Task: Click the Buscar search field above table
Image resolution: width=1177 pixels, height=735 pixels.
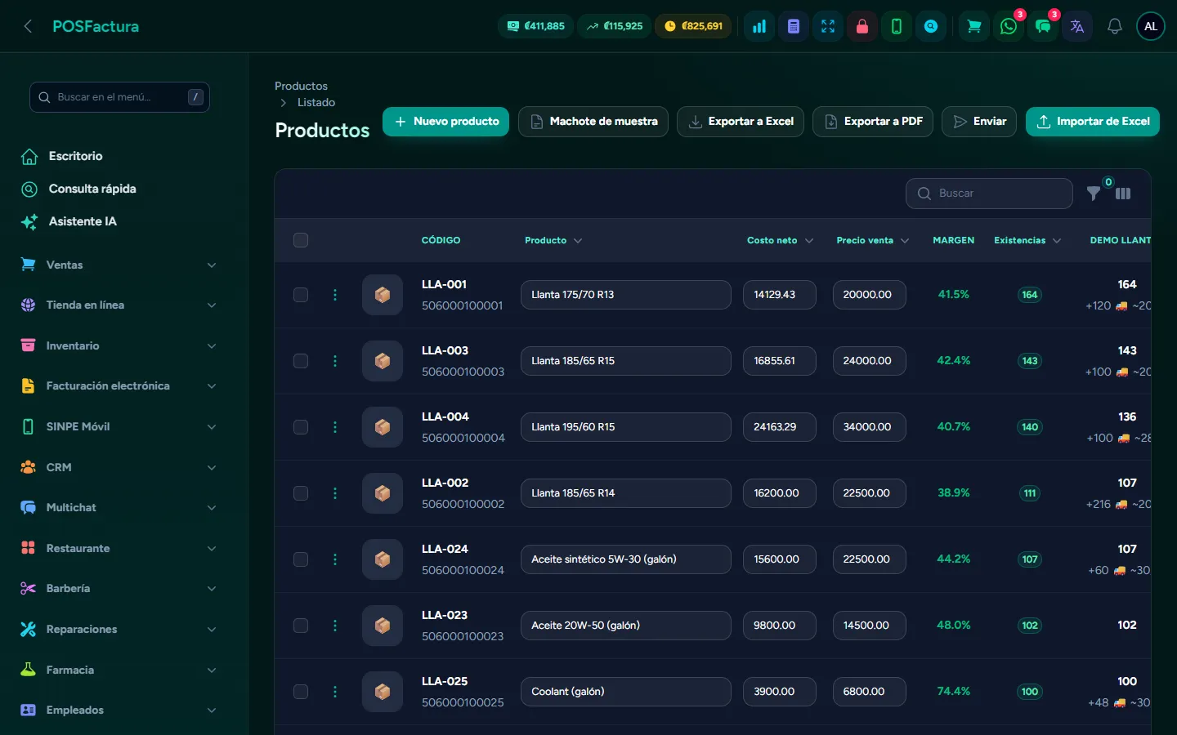Action: click(989, 194)
